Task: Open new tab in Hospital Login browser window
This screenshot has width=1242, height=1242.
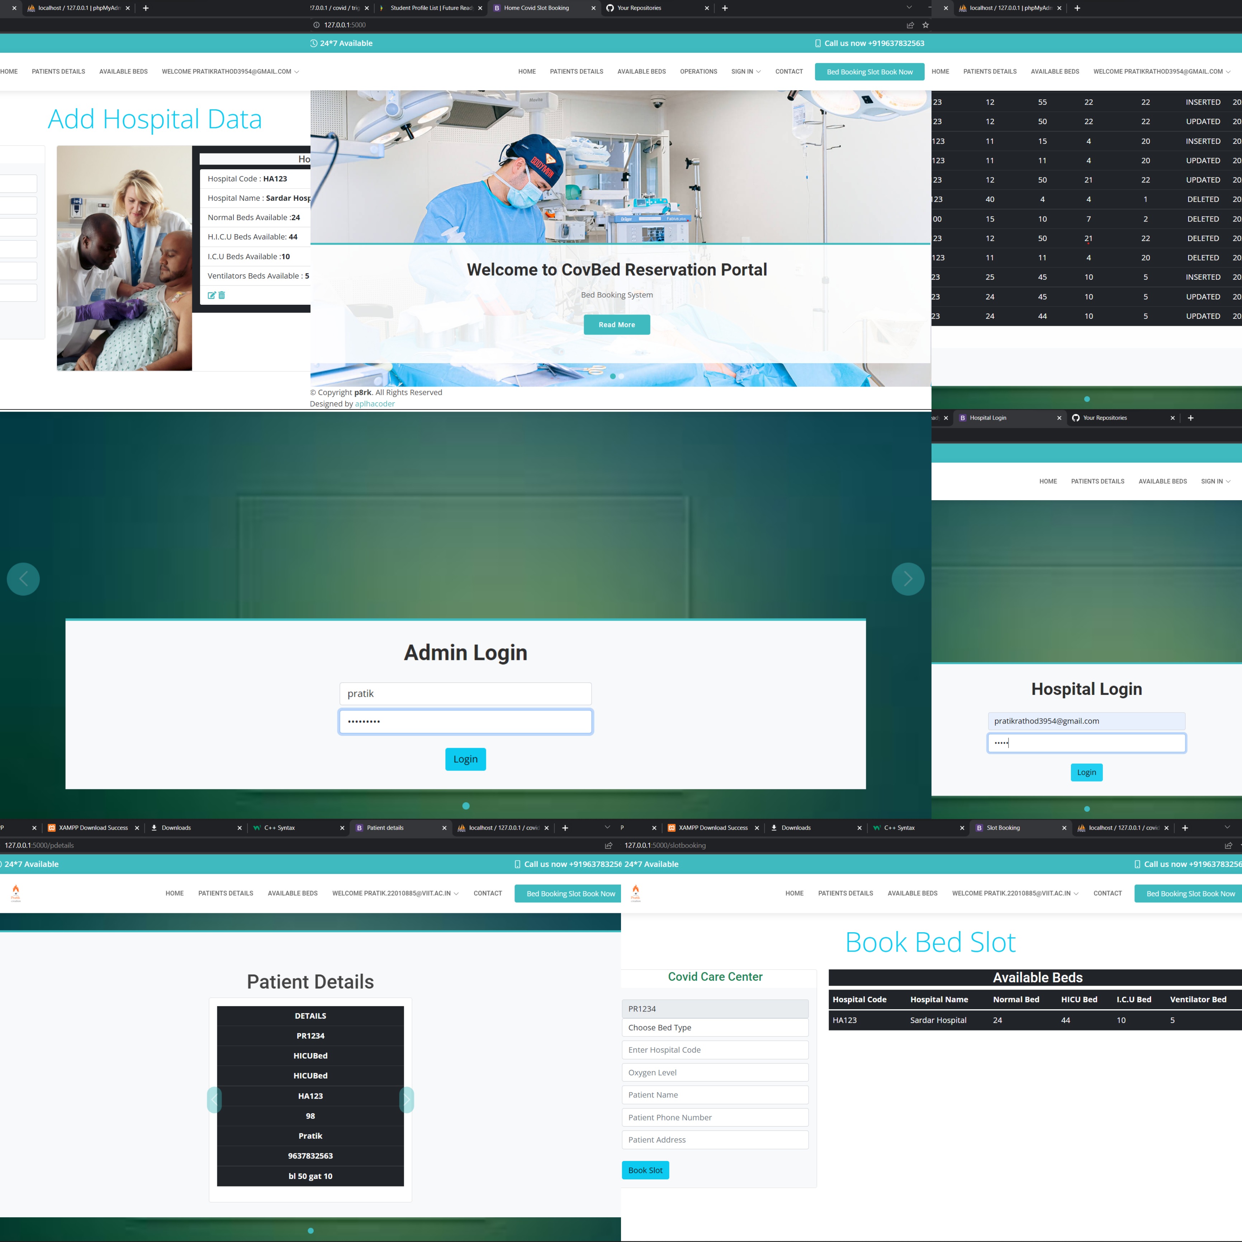Action: click(x=1191, y=418)
